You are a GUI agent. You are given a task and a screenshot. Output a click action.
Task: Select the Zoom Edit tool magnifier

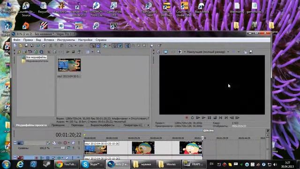click(144, 46)
